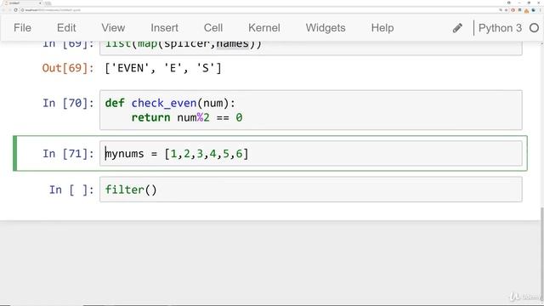Open the Help menu
Screen dimensions: 544x306
(382, 28)
